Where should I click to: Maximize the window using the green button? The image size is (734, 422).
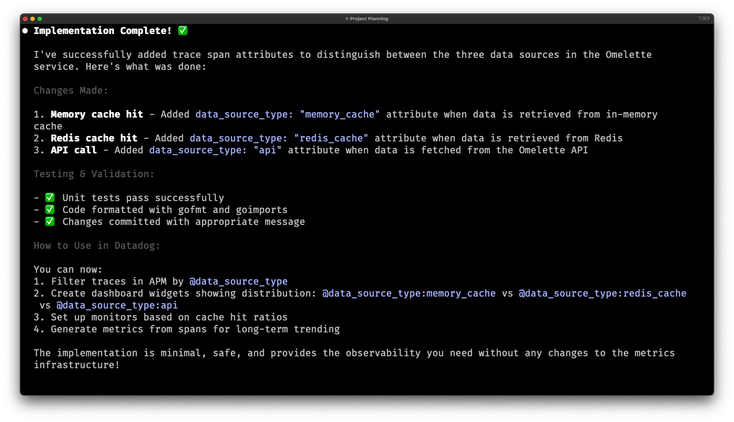(40, 19)
